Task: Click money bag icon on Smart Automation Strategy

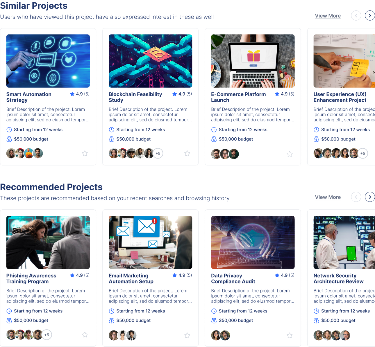Action: tap(9, 139)
